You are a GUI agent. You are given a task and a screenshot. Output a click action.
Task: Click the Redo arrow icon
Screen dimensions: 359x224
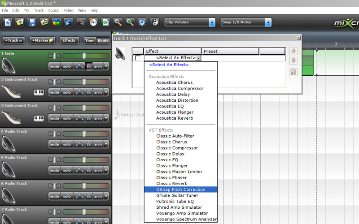tap(81, 22)
